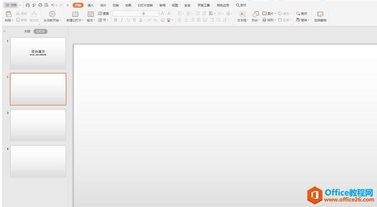Screen dimensions: 377x207
Task: Toggle underline text formatting
Action: click(128, 20)
